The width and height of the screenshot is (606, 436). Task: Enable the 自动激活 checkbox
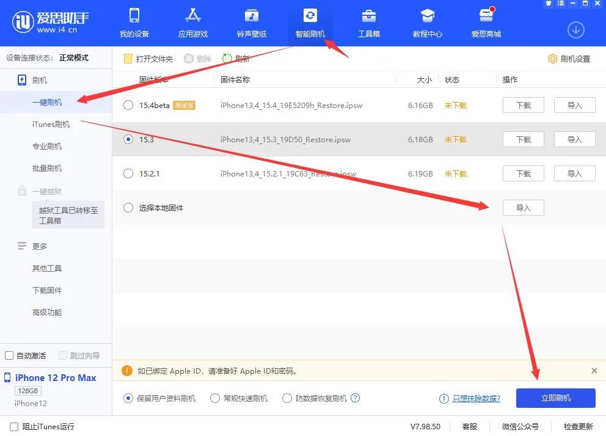click(10, 355)
